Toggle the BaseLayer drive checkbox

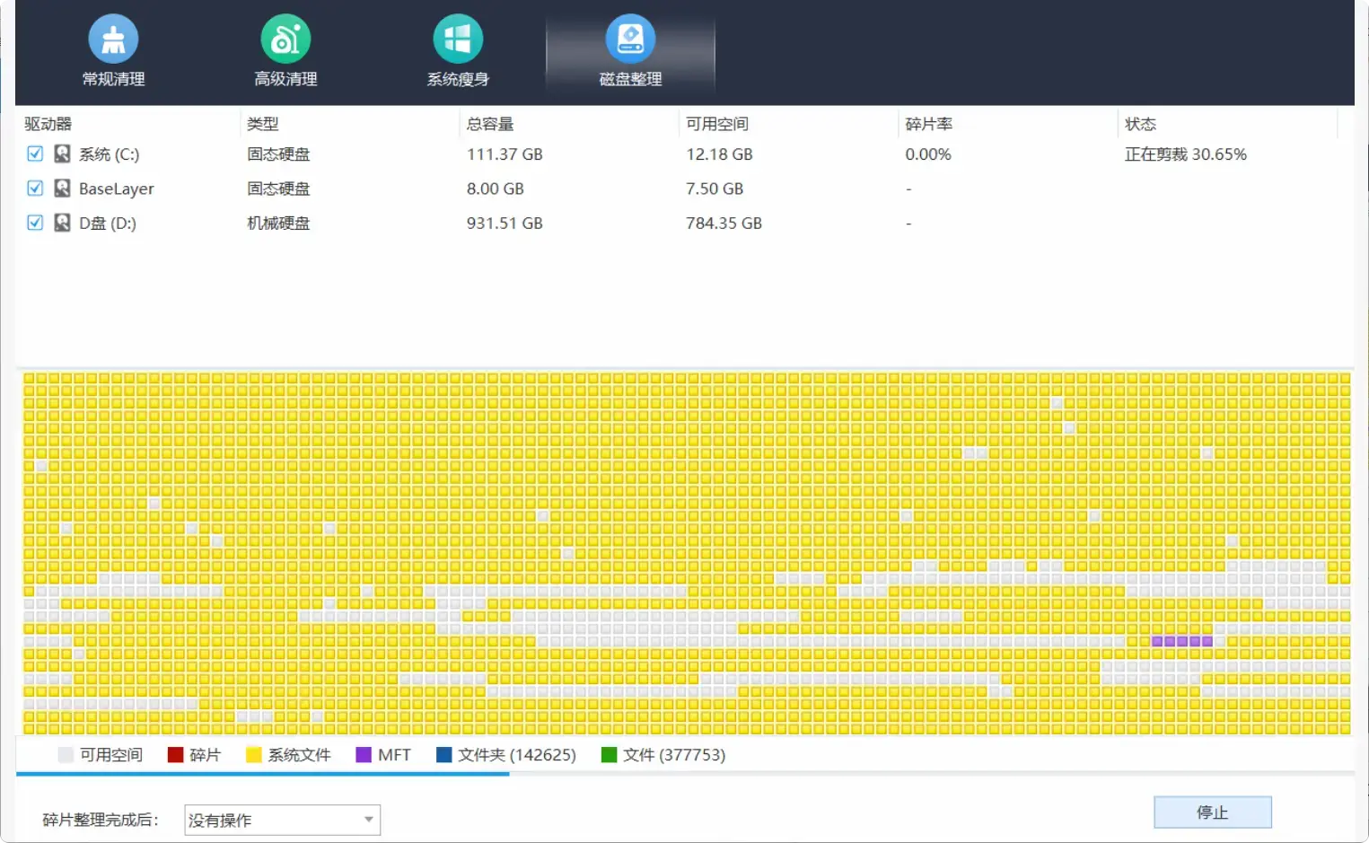(35, 189)
